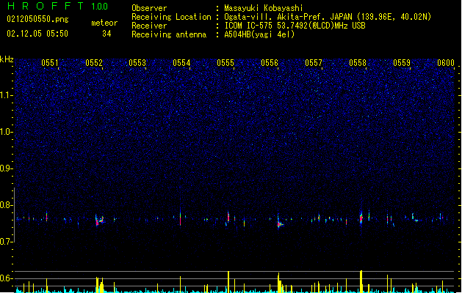Click the HROFFT 1.0.0 title text
462x293 pixels.
coord(57,6)
